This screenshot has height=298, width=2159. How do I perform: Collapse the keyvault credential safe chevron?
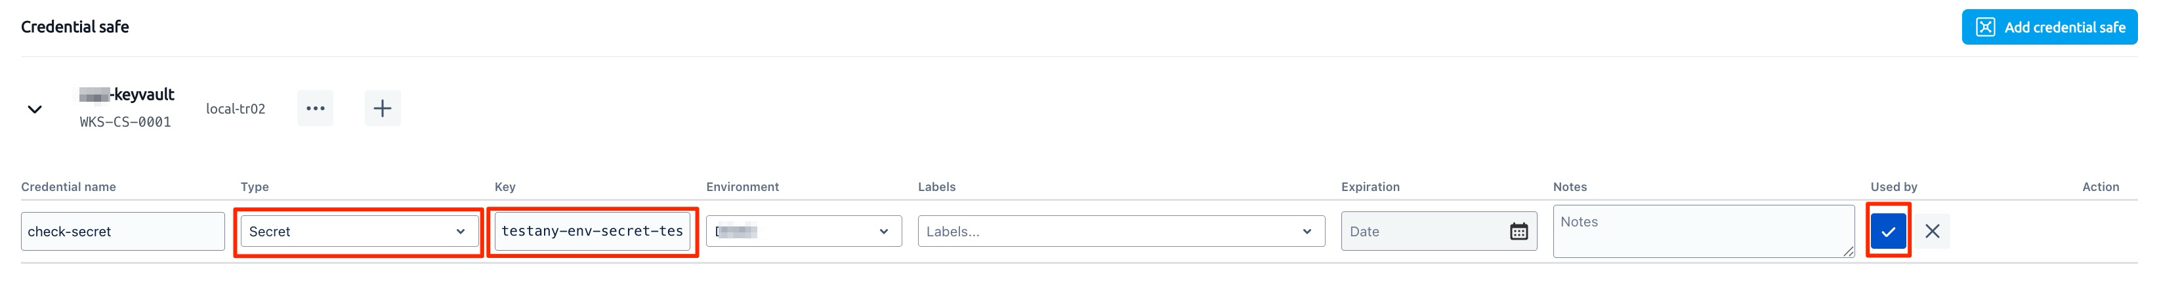(x=34, y=109)
